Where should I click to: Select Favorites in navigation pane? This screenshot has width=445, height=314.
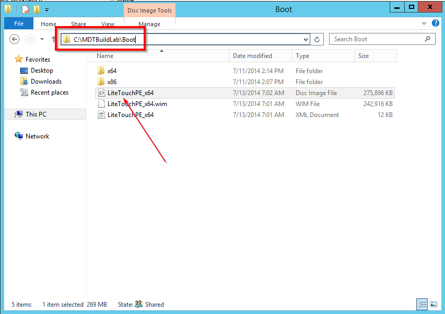pyautogui.click(x=38, y=60)
